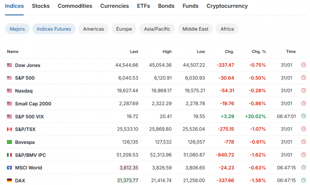Open the Cryptocurrency tab

click(227, 6)
